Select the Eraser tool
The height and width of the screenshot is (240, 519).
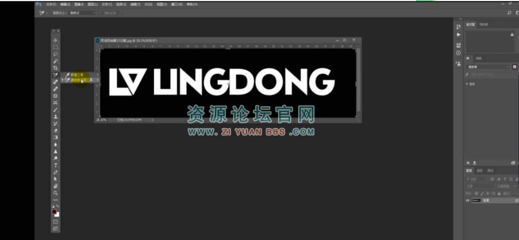pos(55,130)
